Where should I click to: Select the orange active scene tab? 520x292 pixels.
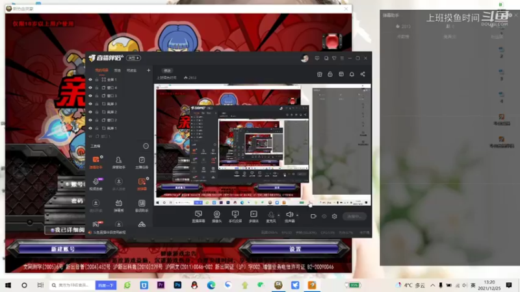tap(102, 71)
